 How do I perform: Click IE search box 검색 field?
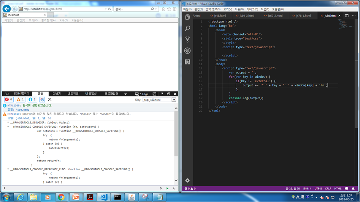tap(132, 9)
